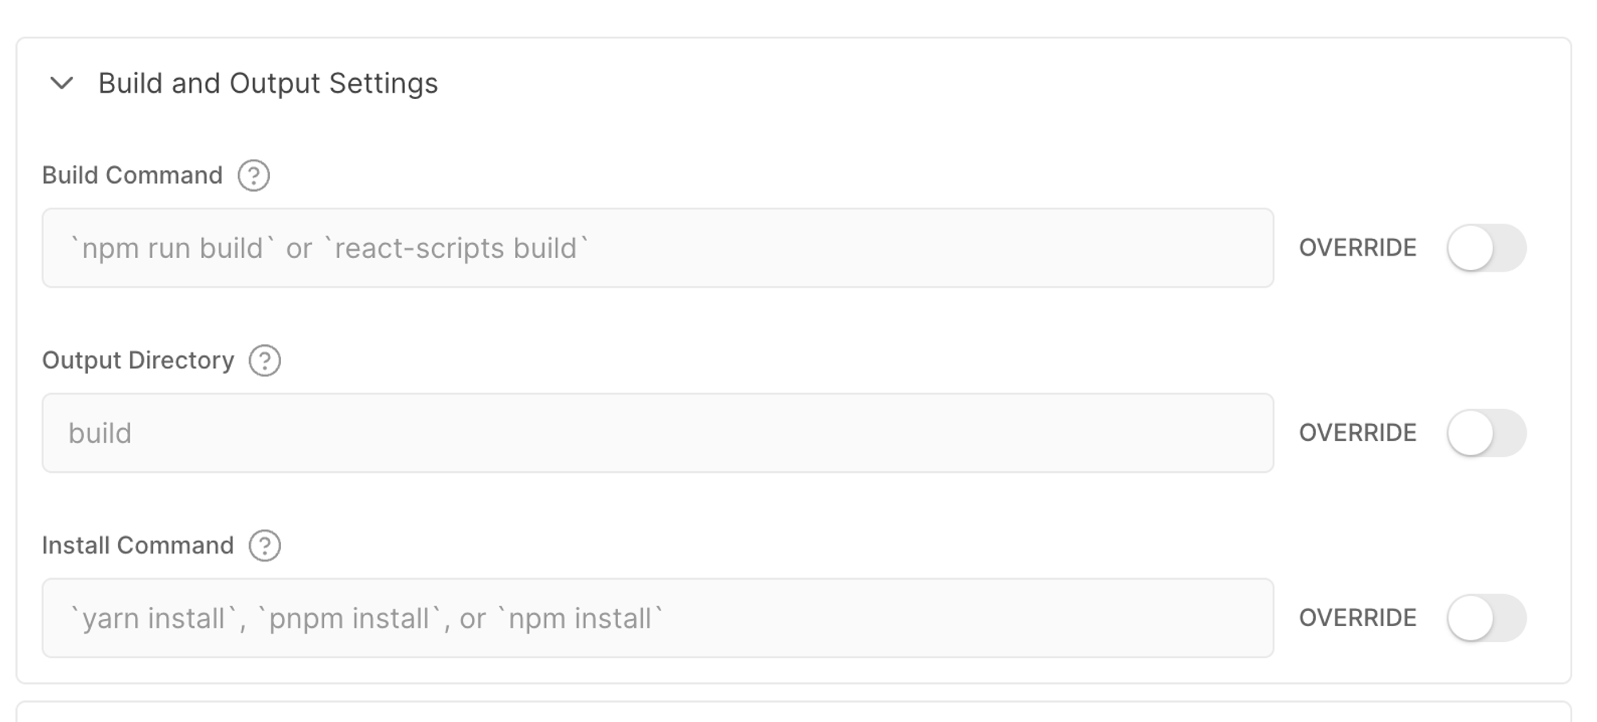Click the OVERRIDE label beside Output Directory
Viewport: 1597px width, 722px height.
(1357, 433)
